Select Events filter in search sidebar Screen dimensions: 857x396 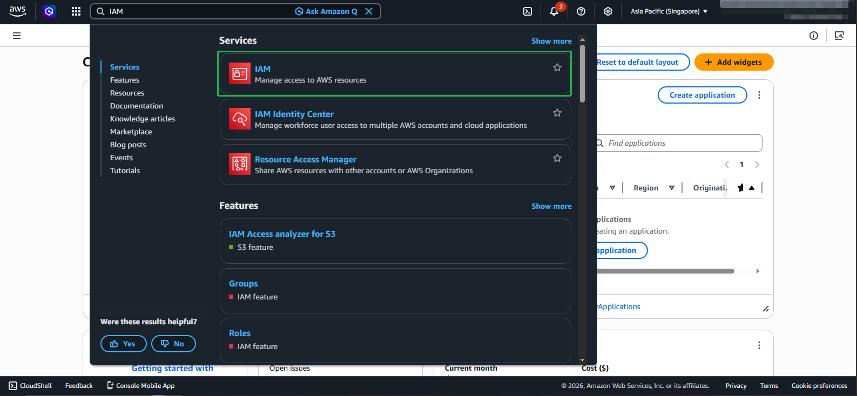point(122,158)
